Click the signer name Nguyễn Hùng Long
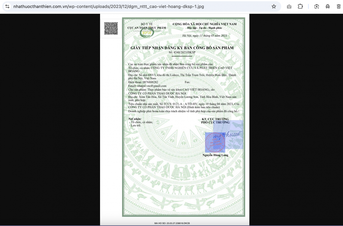Viewport: 343px width, 226px height. (215, 155)
